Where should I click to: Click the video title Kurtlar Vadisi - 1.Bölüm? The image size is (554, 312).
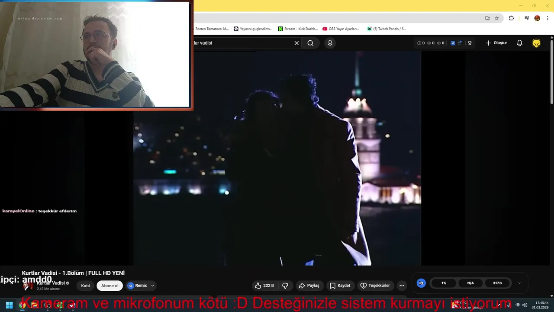(73, 273)
